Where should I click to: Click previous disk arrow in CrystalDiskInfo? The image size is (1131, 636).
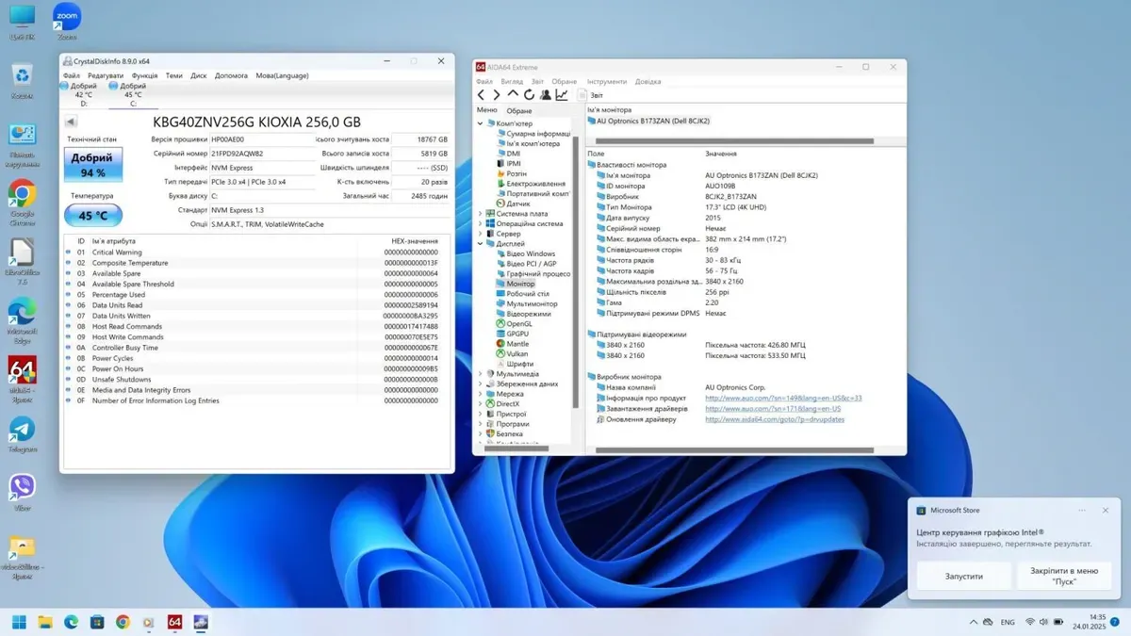point(71,122)
